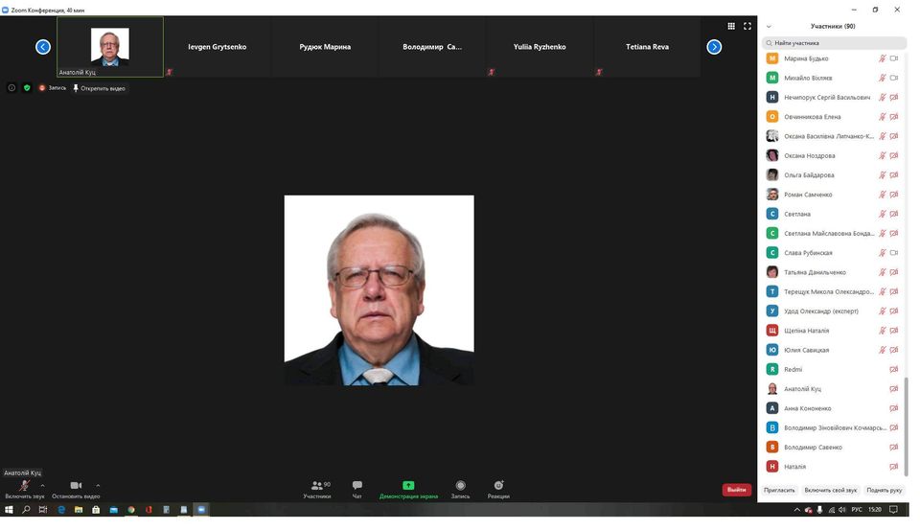Click the Найти участника search field
920x530 pixels.
836,43
